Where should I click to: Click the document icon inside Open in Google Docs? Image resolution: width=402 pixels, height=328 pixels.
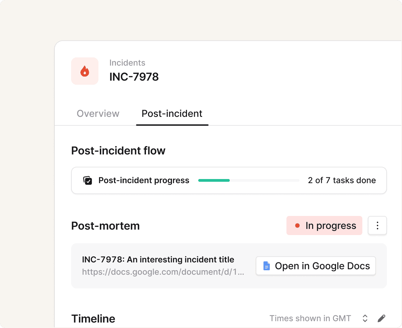[266, 265]
